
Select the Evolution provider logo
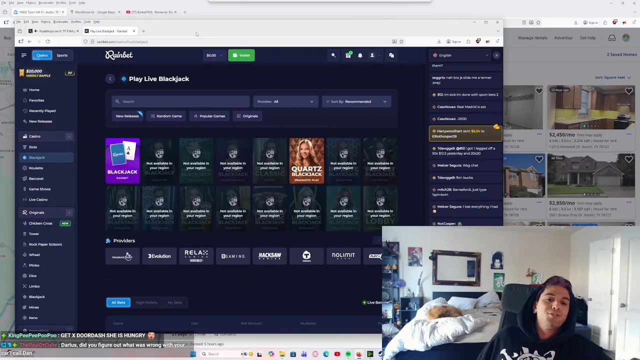pyautogui.click(x=159, y=256)
